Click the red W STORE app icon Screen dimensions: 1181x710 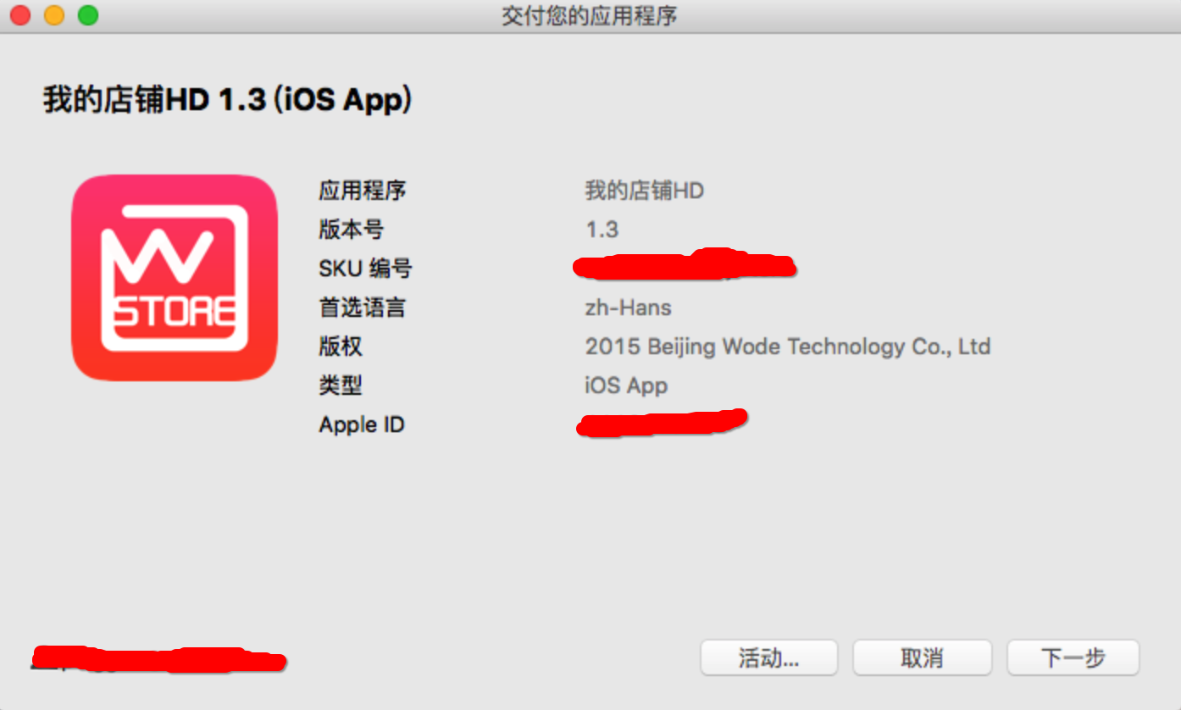tap(175, 278)
